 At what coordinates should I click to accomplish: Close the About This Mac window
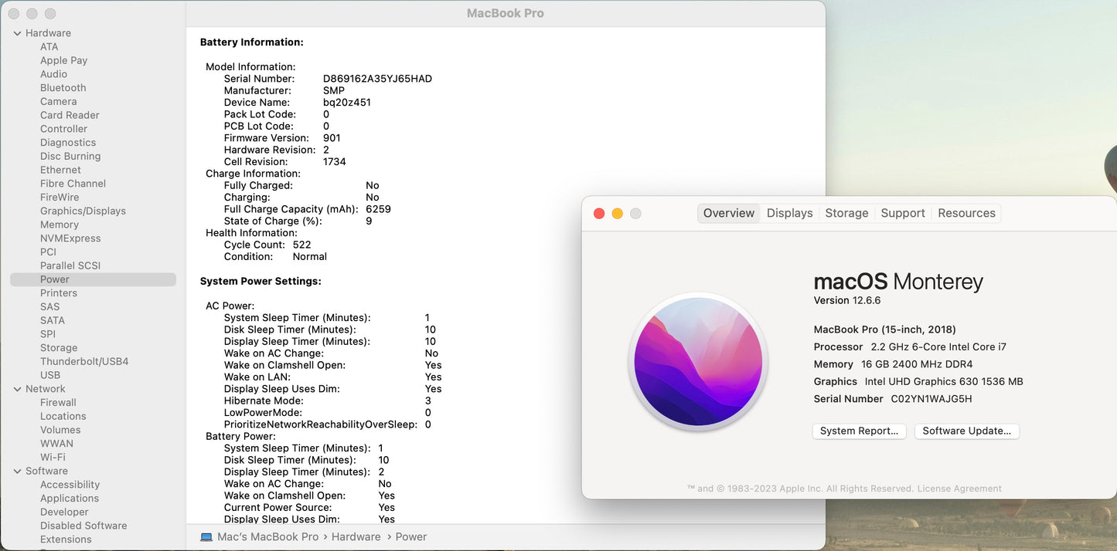(599, 214)
